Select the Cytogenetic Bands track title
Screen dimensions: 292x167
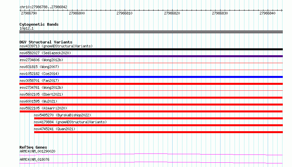pyautogui.click(x=39, y=24)
